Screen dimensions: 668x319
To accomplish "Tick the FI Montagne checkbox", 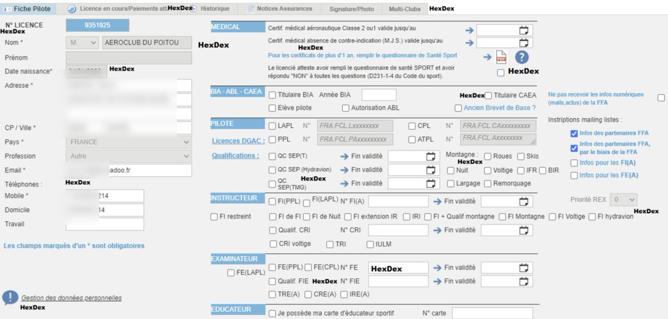I will [x=503, y=217].
